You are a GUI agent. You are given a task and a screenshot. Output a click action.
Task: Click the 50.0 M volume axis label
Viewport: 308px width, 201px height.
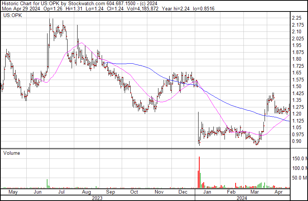coord(299,178)
